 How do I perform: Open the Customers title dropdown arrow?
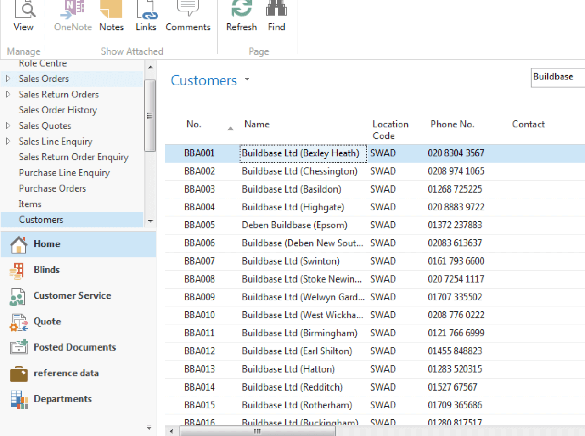coord(247,80)
